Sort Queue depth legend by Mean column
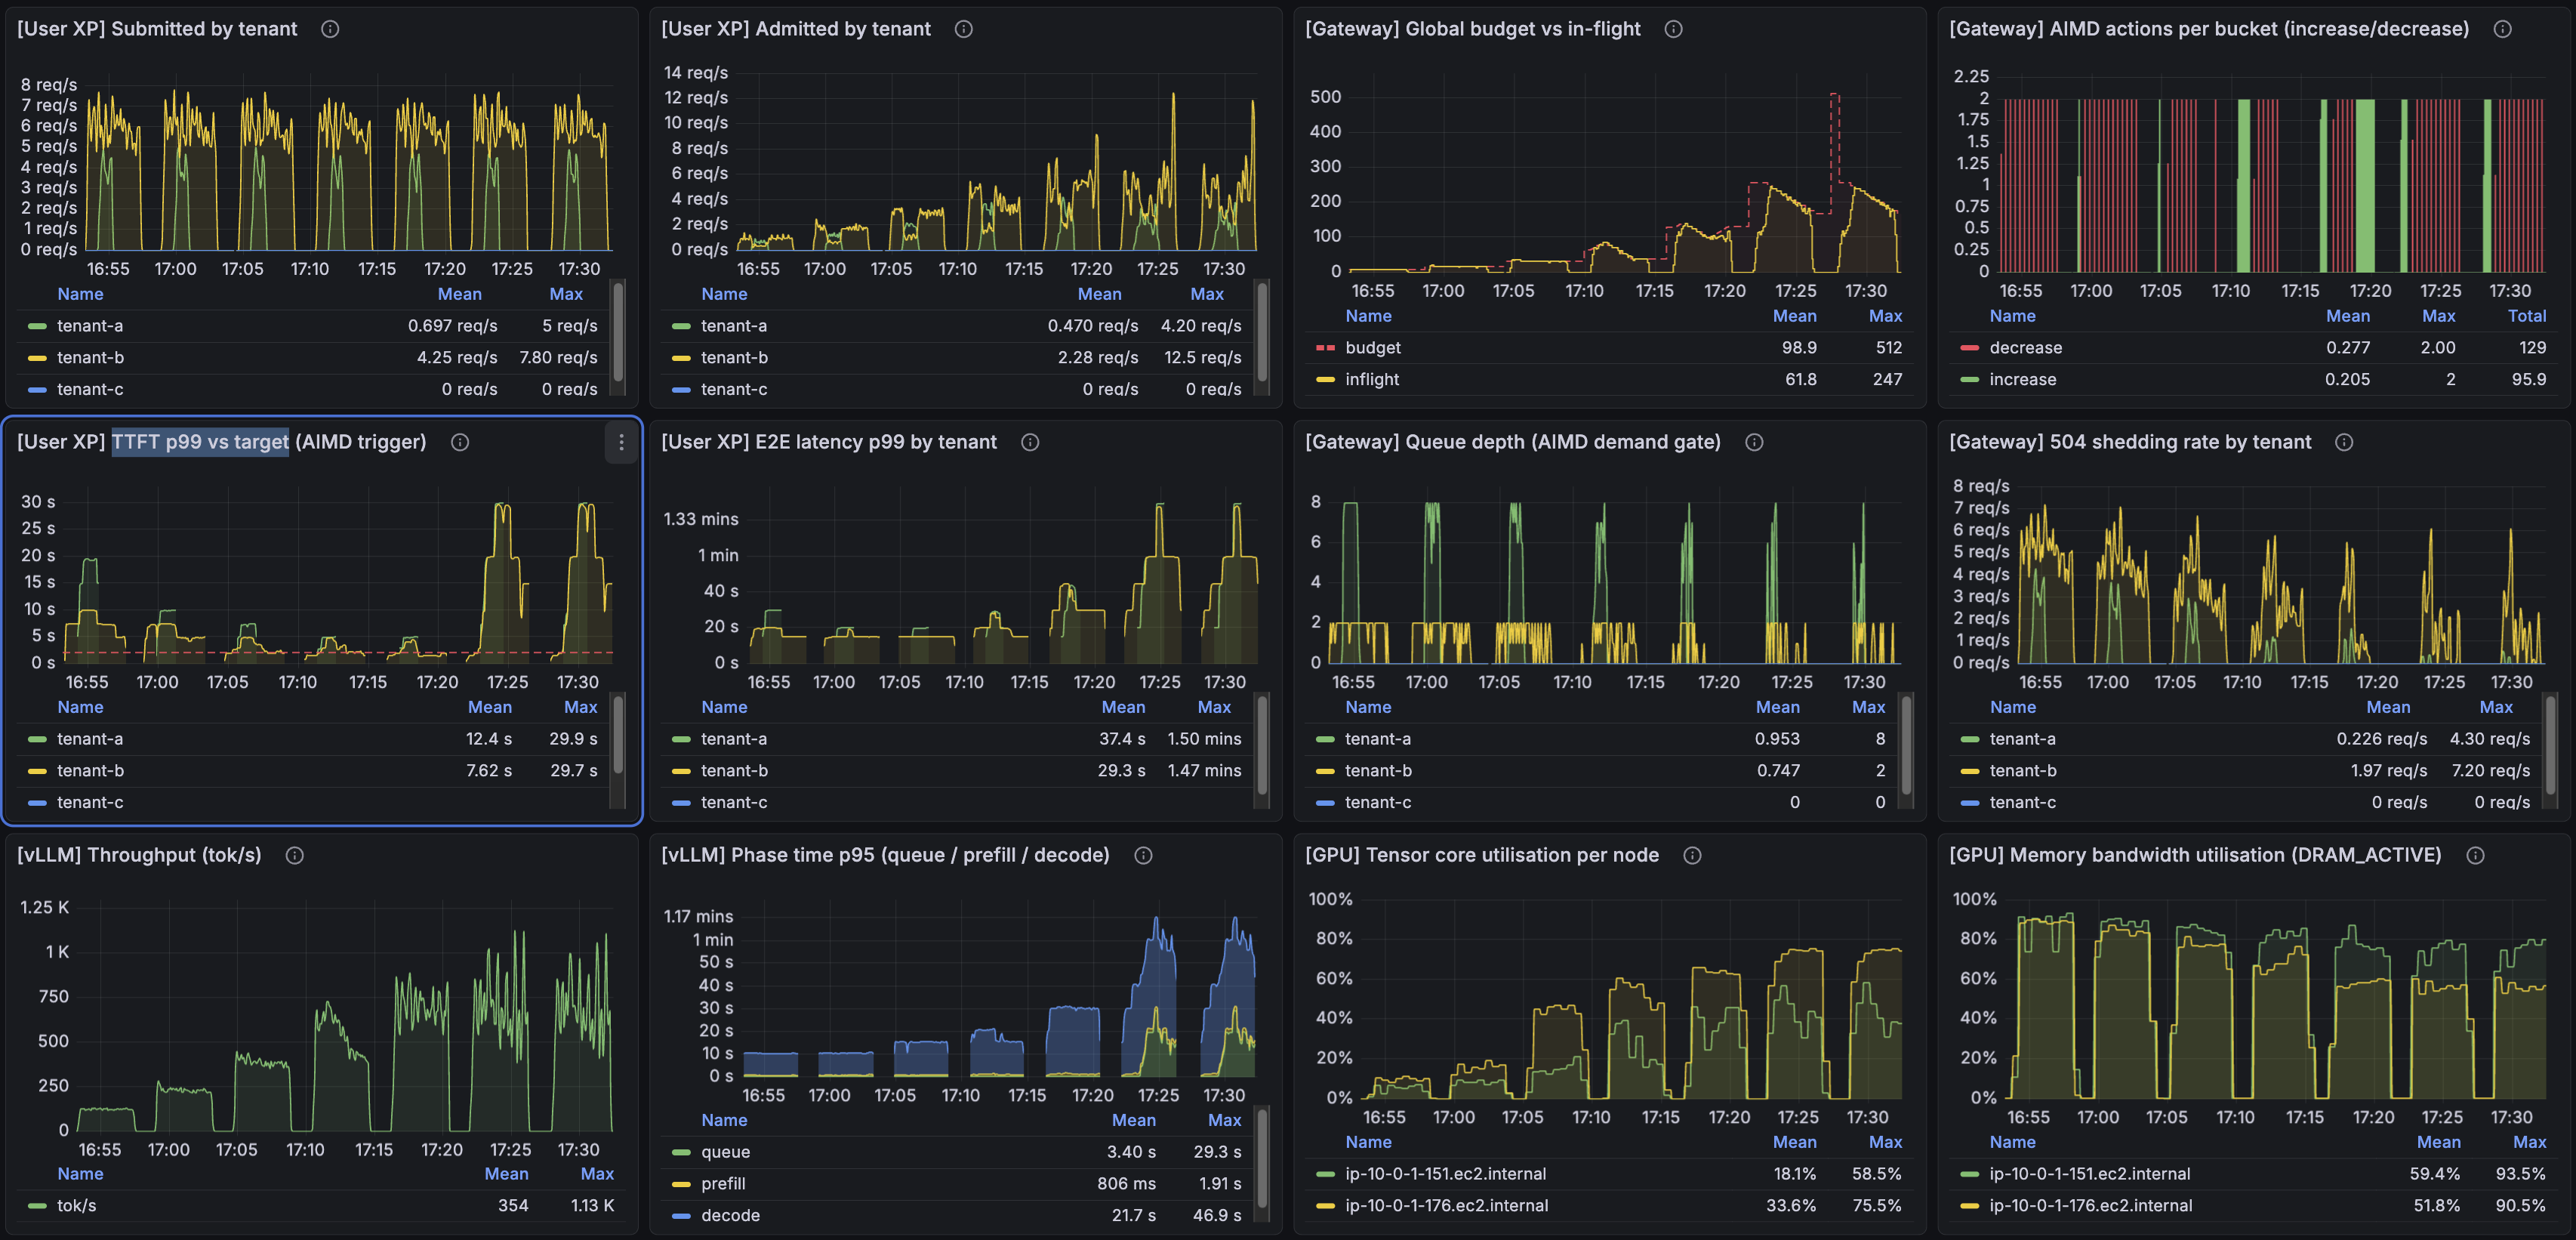This screenshot has height=1240, width=2576. point(1777,707)
